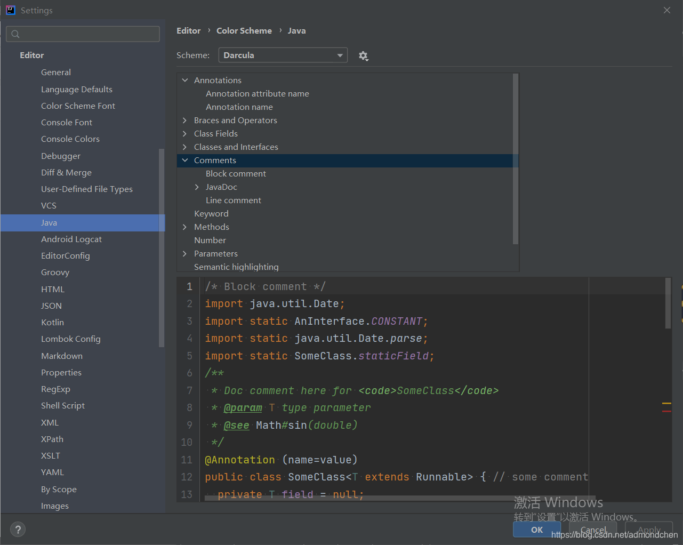Open User-Defined File Types page
Image resolution: width=683 pixels, height=545 pixels.
point(87,189)
